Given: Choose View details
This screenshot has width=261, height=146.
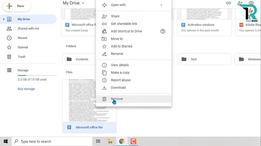Looking at the screenshot, I should [134, 65].
